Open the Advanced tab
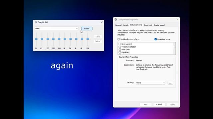The height and width of the screenshot is (119, 213). click(148, 25)
